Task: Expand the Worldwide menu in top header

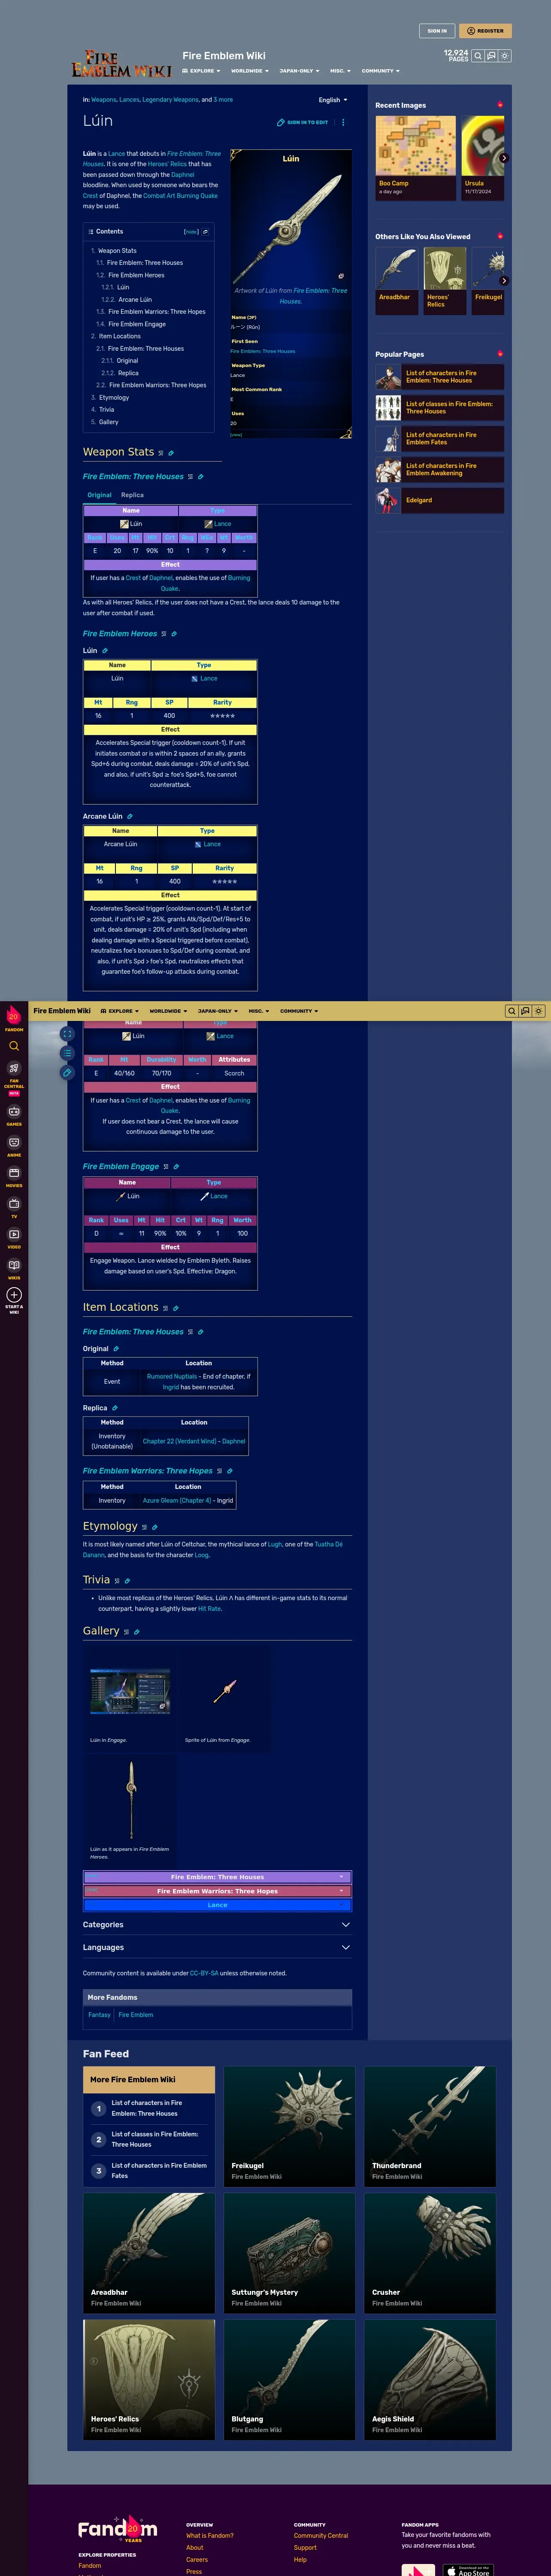Action: click(250, 71)
